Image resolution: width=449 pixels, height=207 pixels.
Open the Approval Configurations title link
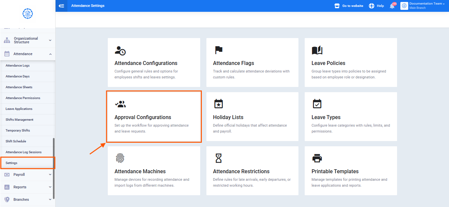143,117
